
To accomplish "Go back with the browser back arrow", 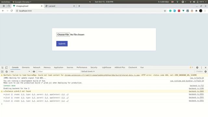I will pos(3,11).
